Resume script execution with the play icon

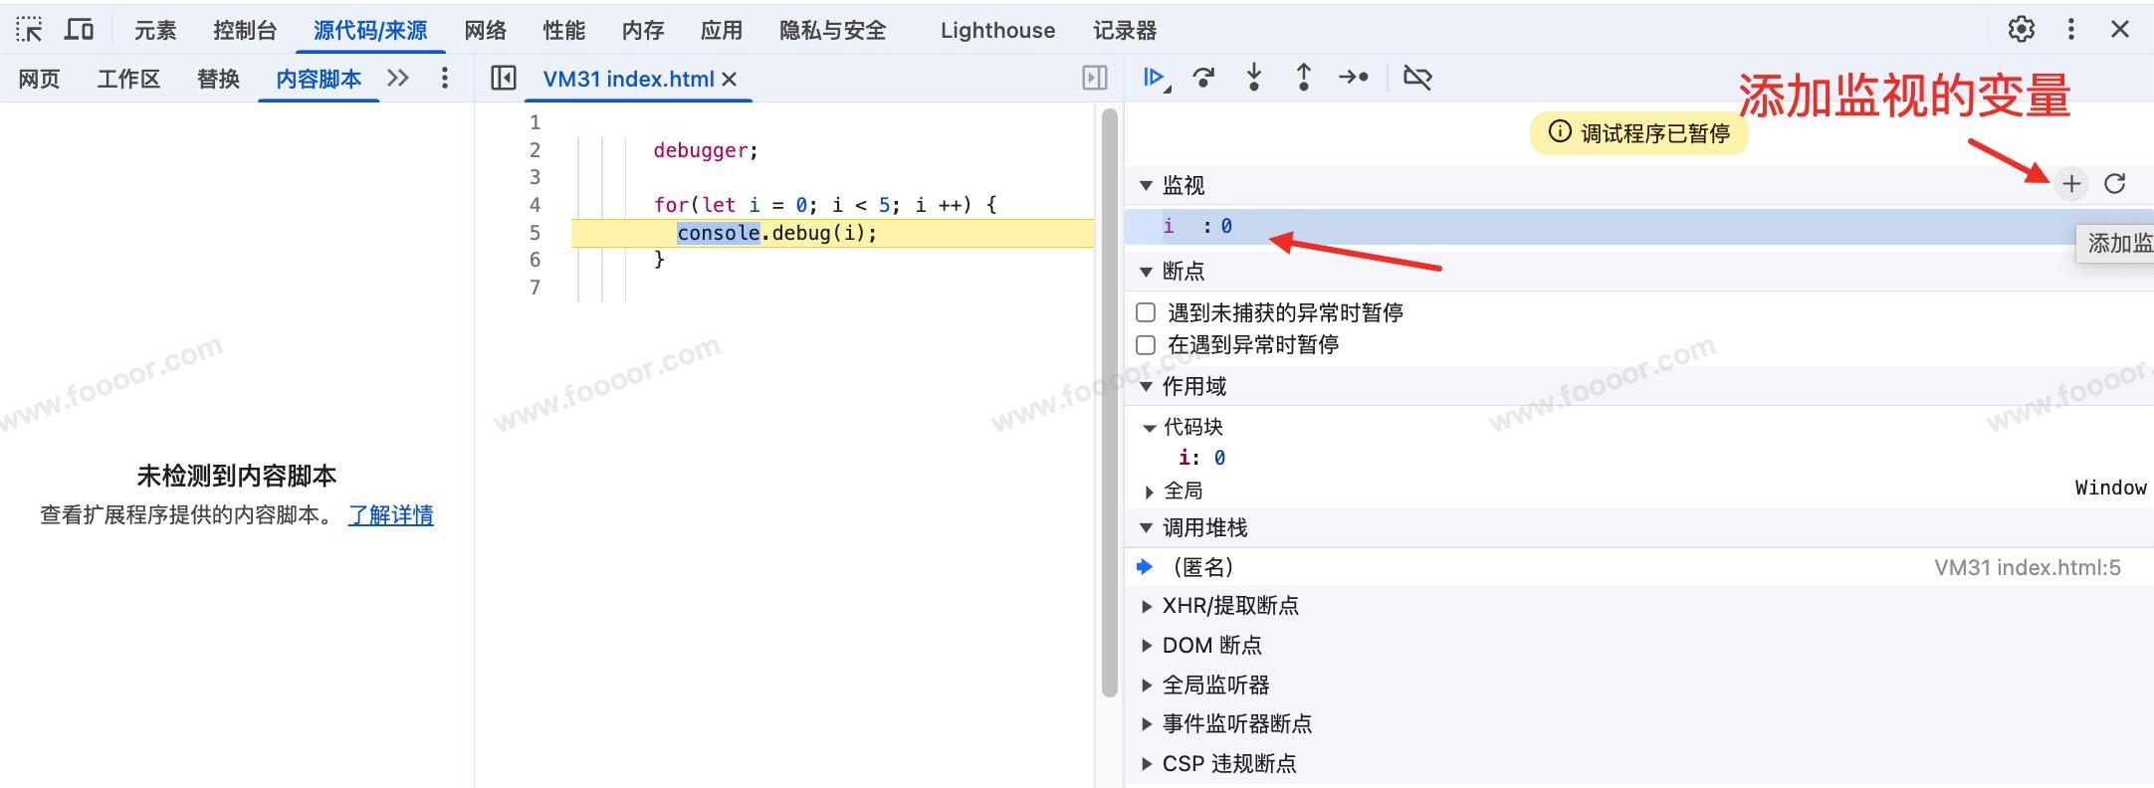pos(1155,78)
